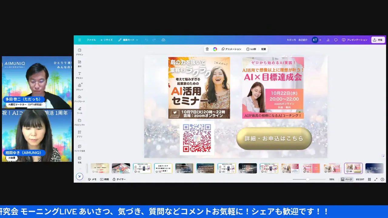The image size is (388, 218).
Task: Open the KT user avatar
Action: pos(315,40)
